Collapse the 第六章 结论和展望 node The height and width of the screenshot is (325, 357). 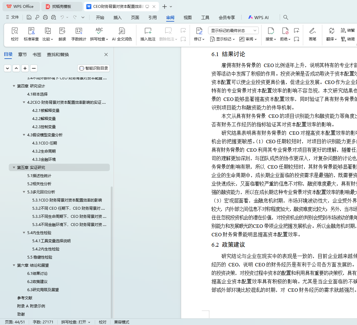[x=14, y=265]
